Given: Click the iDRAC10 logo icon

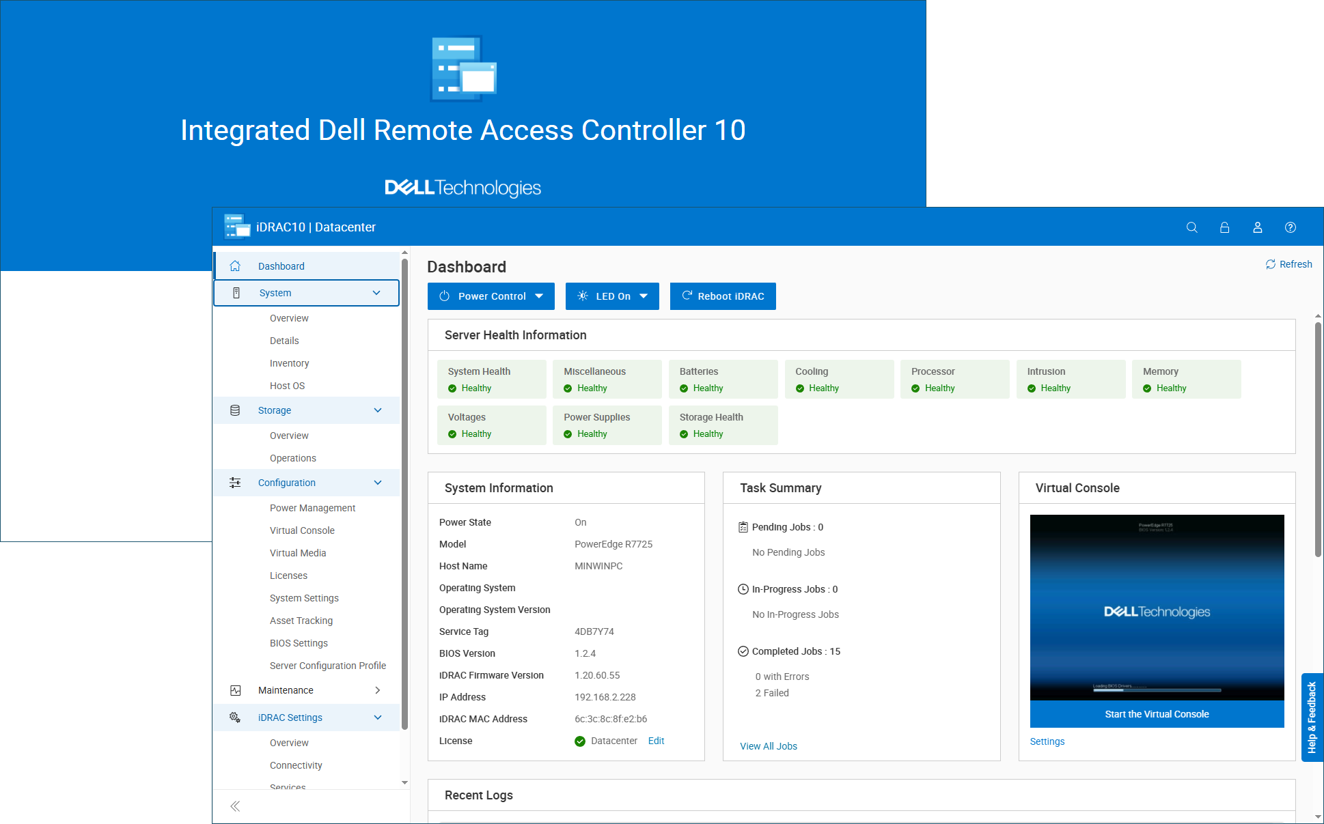Looking at the screenshot, I should click(236, 227).
